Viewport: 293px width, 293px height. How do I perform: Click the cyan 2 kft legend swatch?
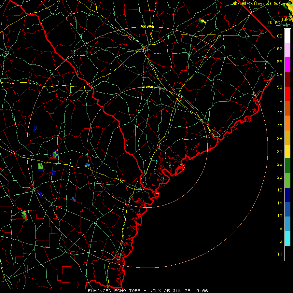(x=287, y=239)
